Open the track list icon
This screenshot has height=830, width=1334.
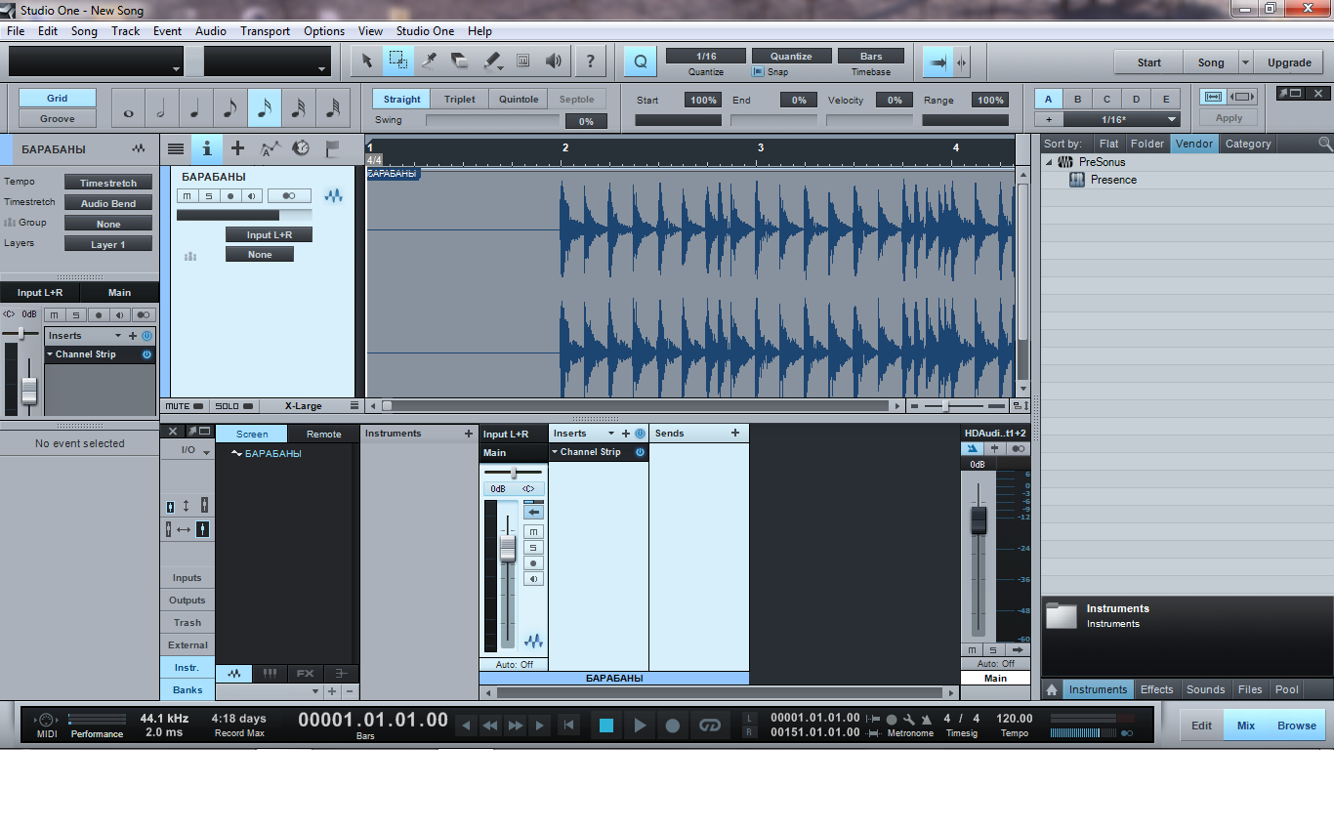176,148
